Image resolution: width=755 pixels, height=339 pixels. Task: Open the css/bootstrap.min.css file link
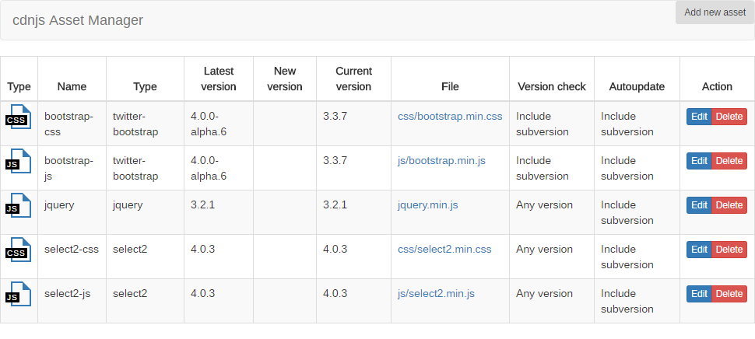pyautogui.click(x=450, y=117)
